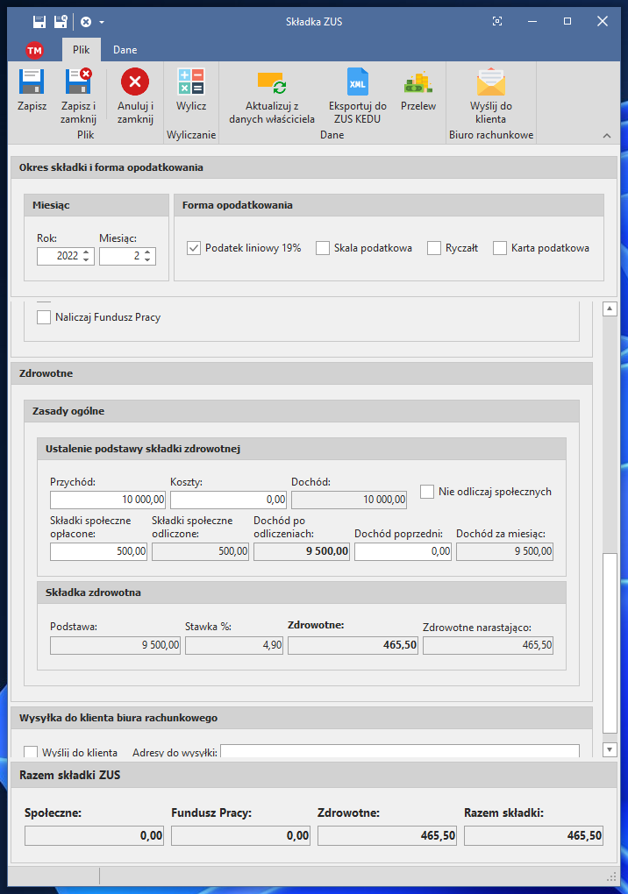The width and height of the screenshot is (628, 894).
Task: Enable the Skala podatkowa checkbox
Action: [x=323, y=248]
